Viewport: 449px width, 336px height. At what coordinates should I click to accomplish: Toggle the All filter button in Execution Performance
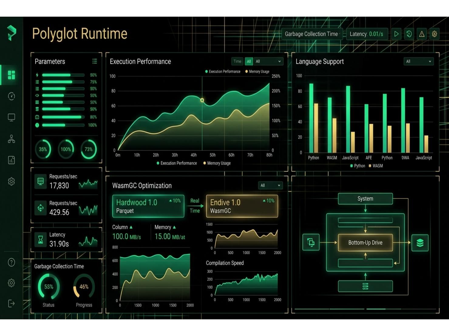tap(249, 62)
